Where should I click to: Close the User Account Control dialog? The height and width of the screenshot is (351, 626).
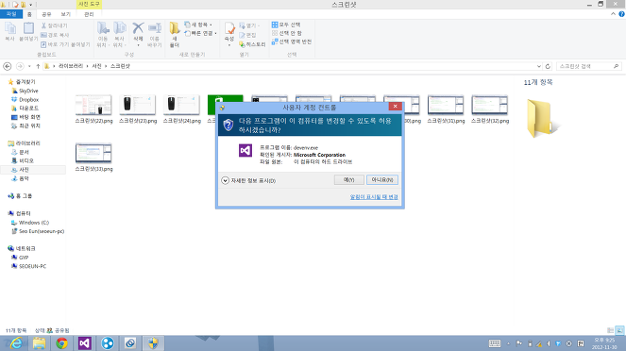395,106
